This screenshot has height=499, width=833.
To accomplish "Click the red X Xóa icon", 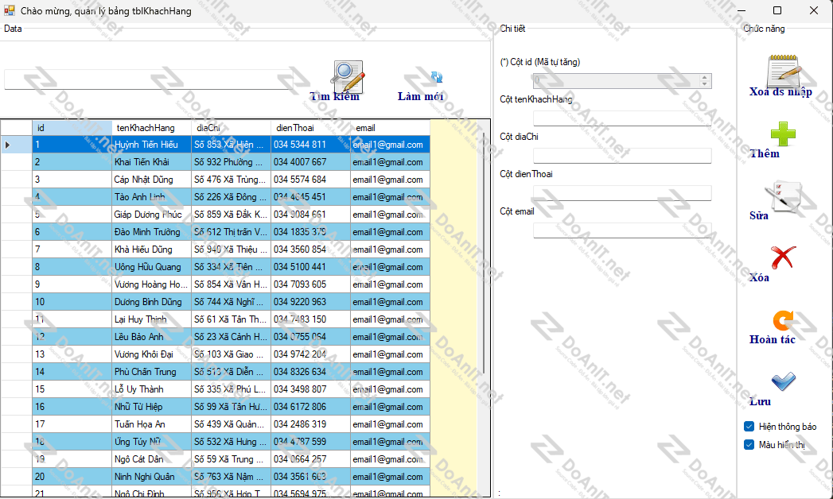I will click(783, 257).
